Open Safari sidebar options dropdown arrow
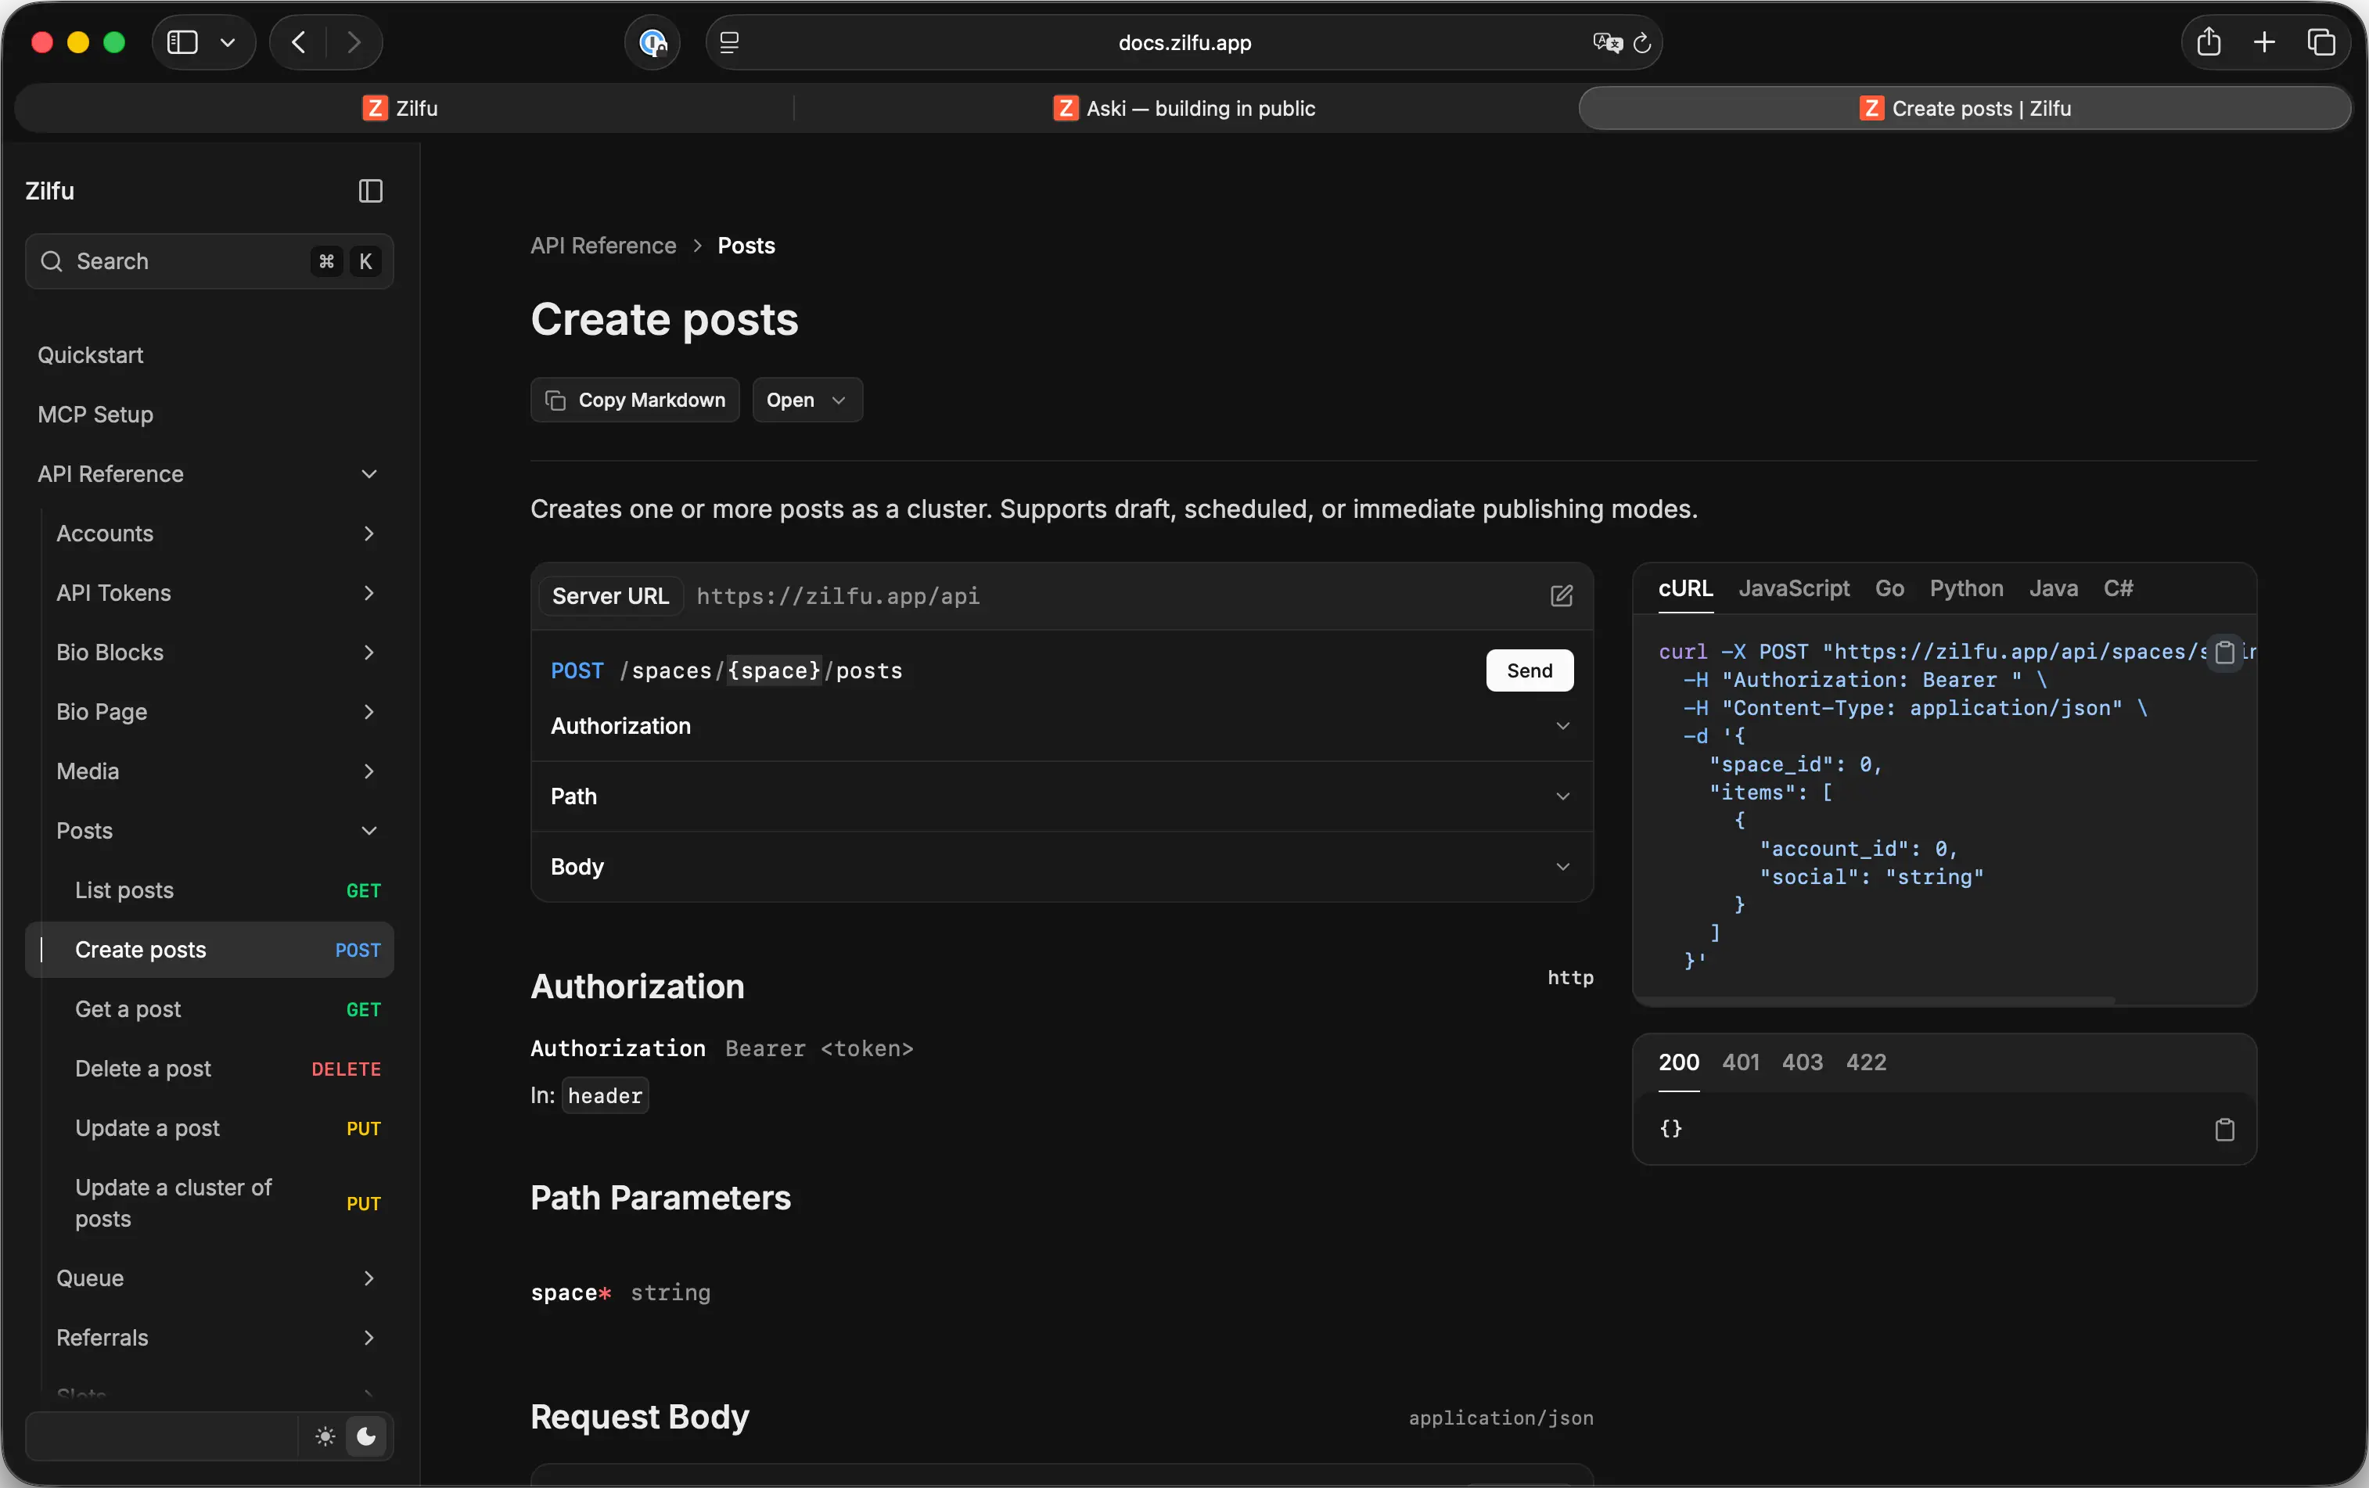The height and width of the screenshot is (1488, 2369). click(x=228, y=42)
